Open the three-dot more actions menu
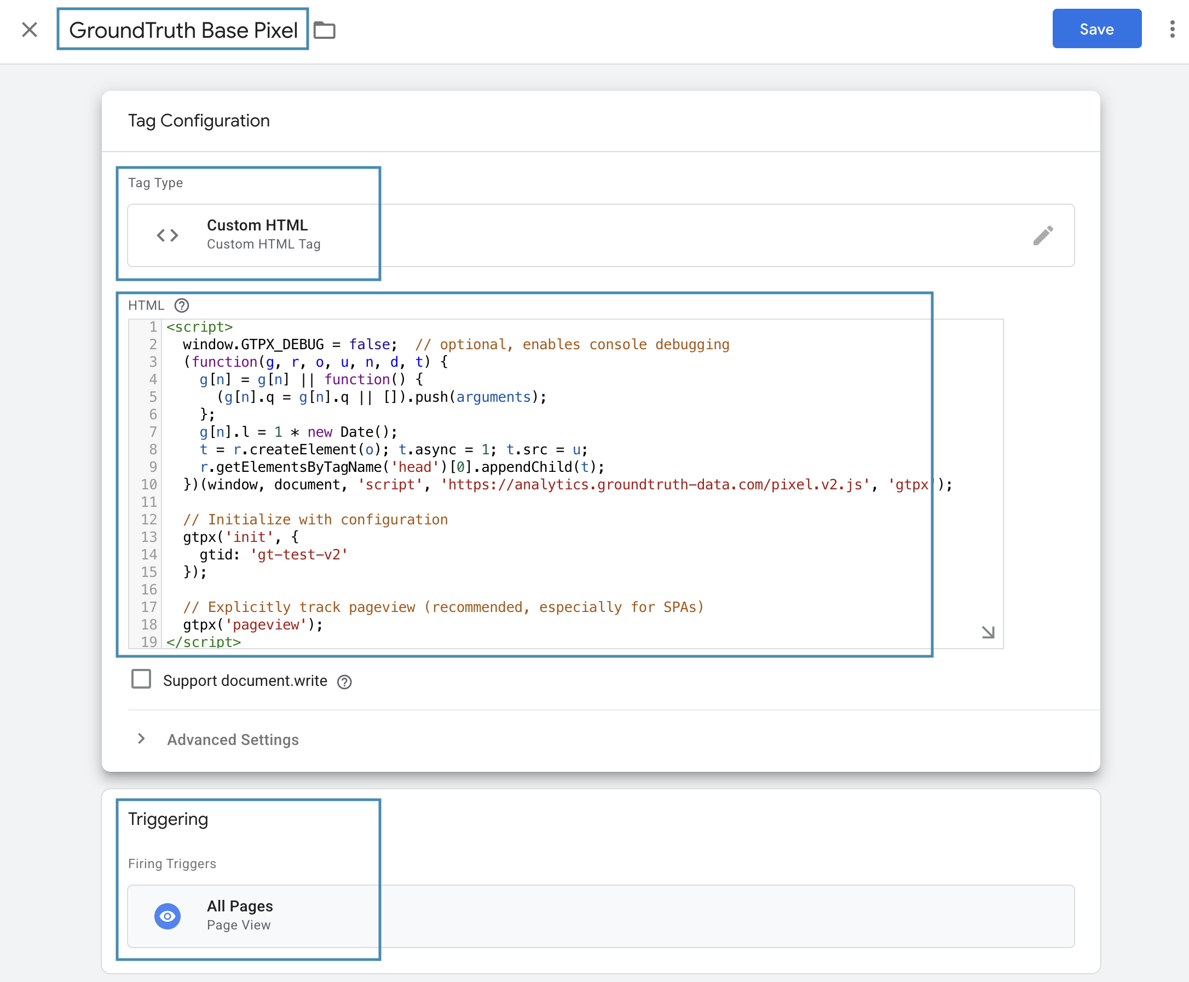Viewport: 1189px width, 982px height. click(x=1172, y=30)
